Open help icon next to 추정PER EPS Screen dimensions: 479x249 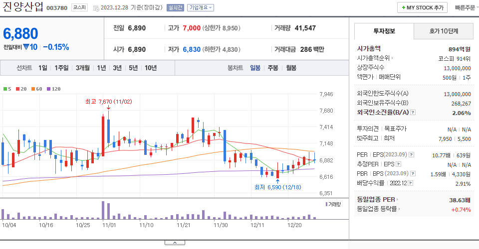(398, 164)
